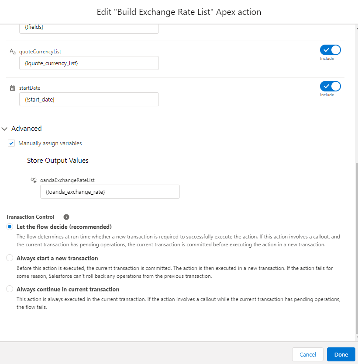
Task: Click the calendar icon beside startDate
Action: [x=13, y=88]
